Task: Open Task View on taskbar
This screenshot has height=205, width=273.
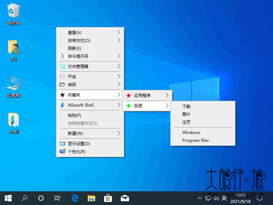Action: tap(57, 198)
